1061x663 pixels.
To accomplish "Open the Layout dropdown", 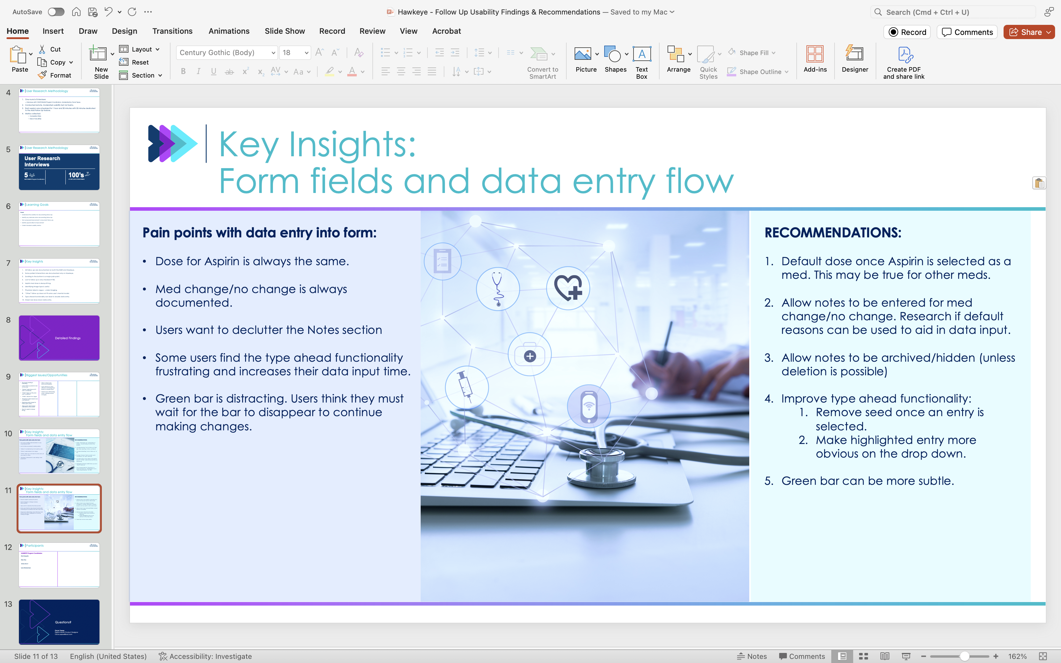I will (x=140, y=49).
